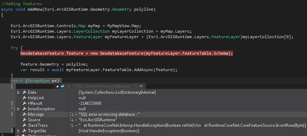Click the highlighted GeodatabaseFeature code line

pyautogui.click(x=127, y=53)
